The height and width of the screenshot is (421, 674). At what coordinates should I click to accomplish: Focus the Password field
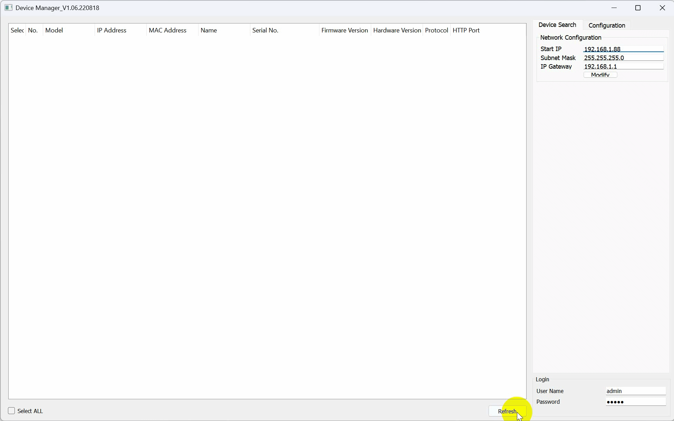tap(635, 402)
